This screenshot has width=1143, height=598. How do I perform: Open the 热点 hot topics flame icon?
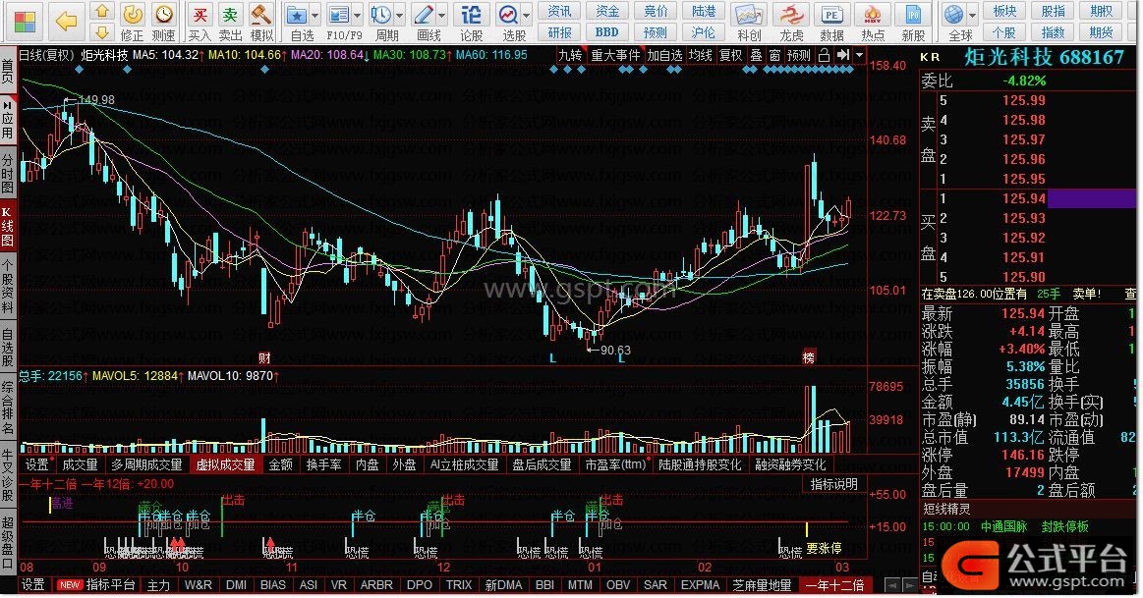coord(873,15)
